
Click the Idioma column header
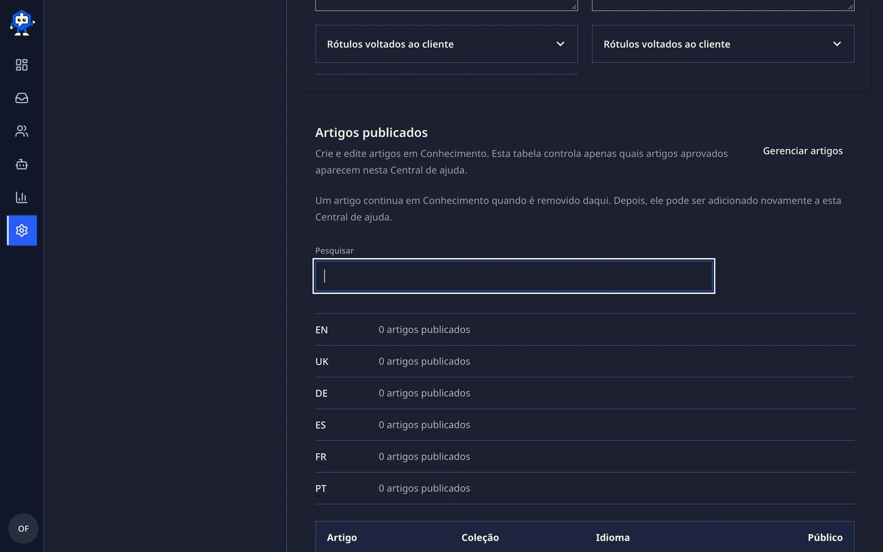(613, 538)
